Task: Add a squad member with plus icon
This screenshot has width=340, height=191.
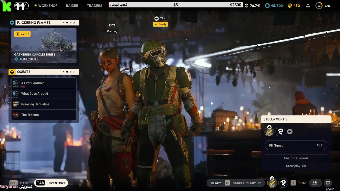Action: (290, 132)
